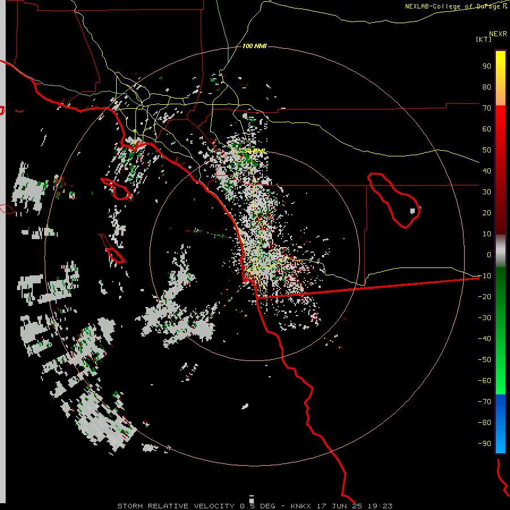Select the -80 value on the velocity scale
The height and width of the screenshot is (510, 510).
[x=484, y=423]
